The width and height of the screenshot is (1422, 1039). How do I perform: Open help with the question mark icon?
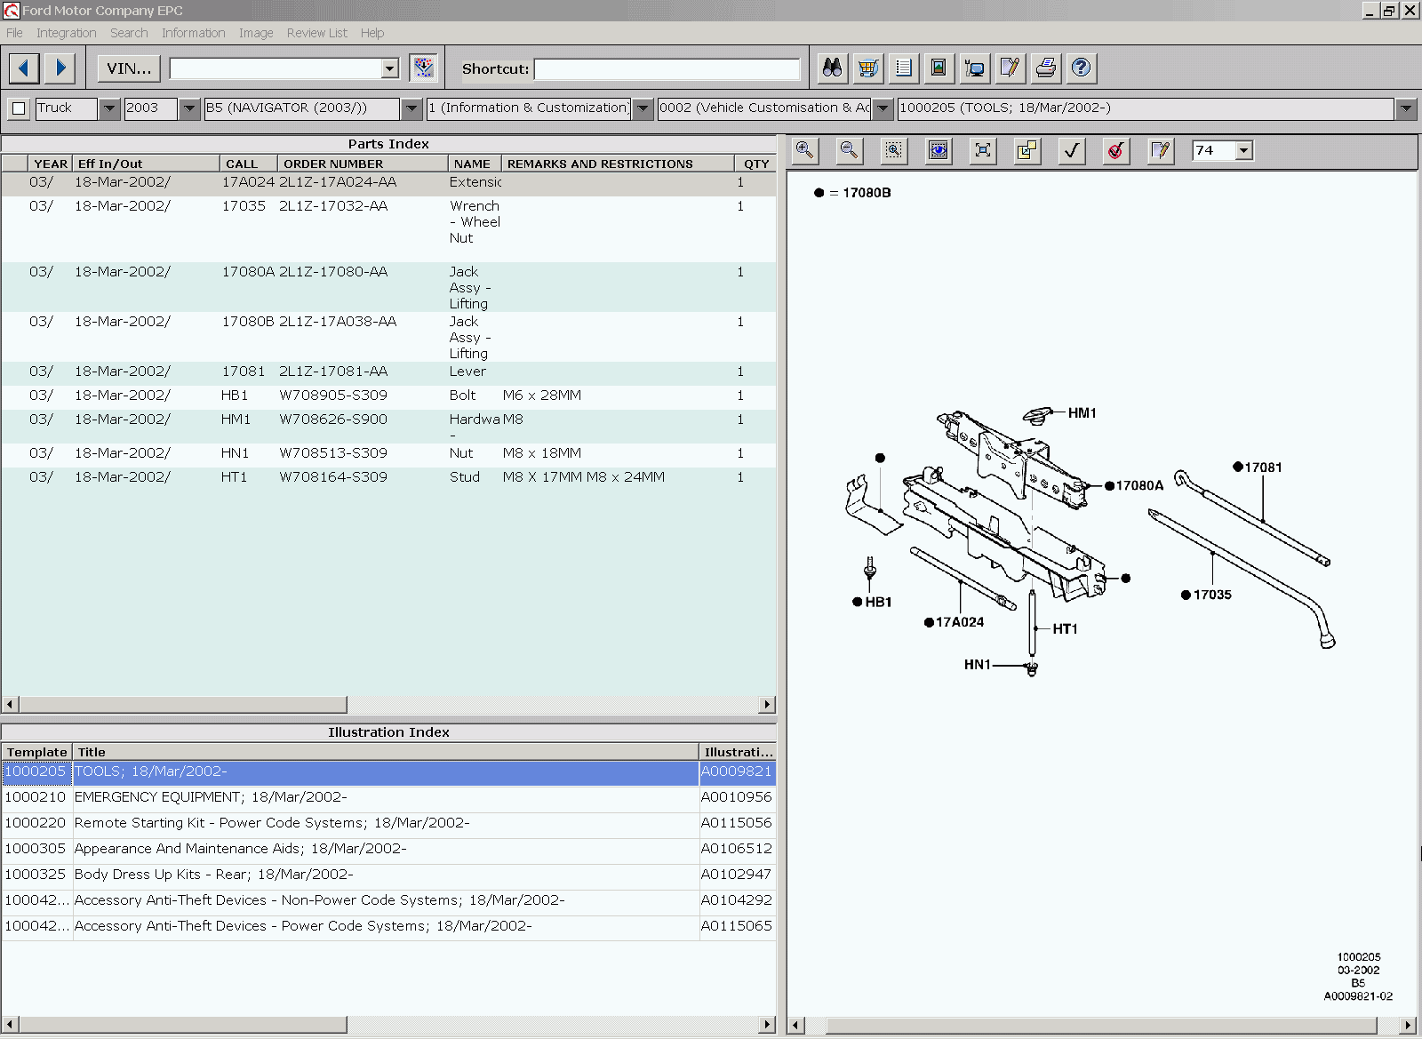coord(1081,68)
